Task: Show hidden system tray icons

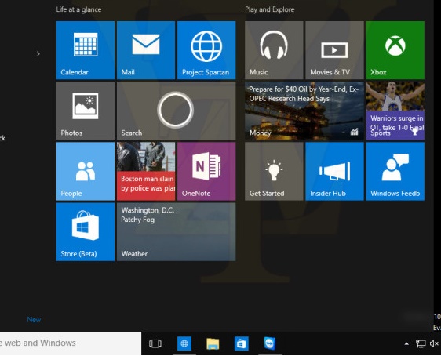Action: coord(406,343)
